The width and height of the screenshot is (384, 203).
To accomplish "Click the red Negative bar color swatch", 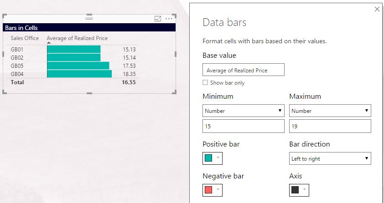I will pos(208,190).
